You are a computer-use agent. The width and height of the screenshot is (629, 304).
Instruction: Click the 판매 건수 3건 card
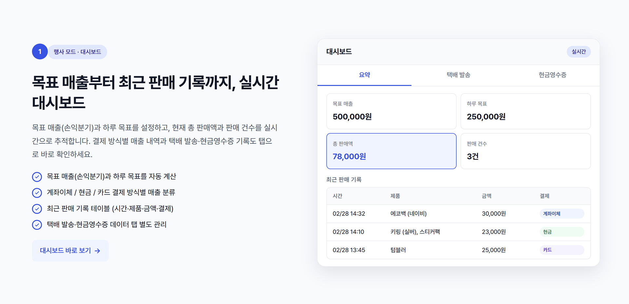pyautogui.click(x=525, y=151)
